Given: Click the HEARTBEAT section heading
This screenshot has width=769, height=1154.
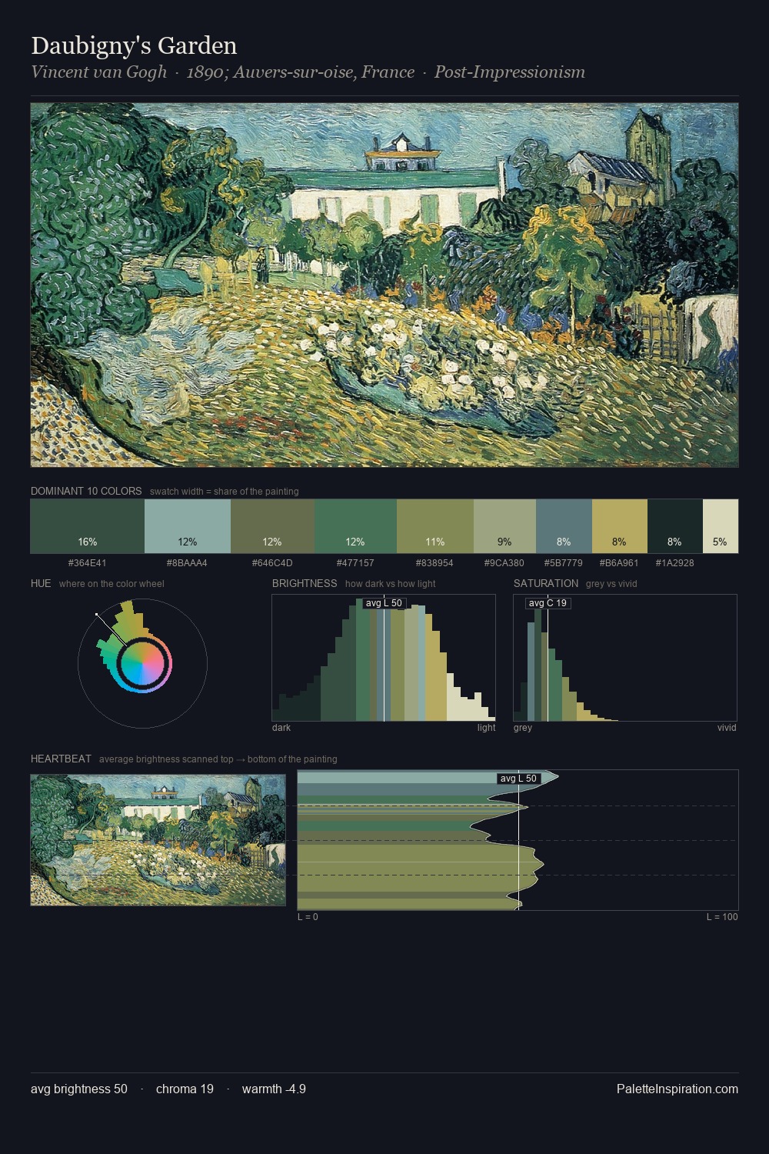Looking at the screenshot, I should pos(61,759).
